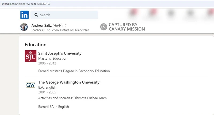
Task: Open The George Washington University link
Action: click(x=69, y=82)
